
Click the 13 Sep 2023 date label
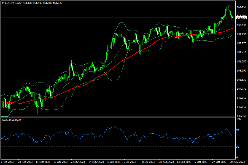(x=184, y=162)
